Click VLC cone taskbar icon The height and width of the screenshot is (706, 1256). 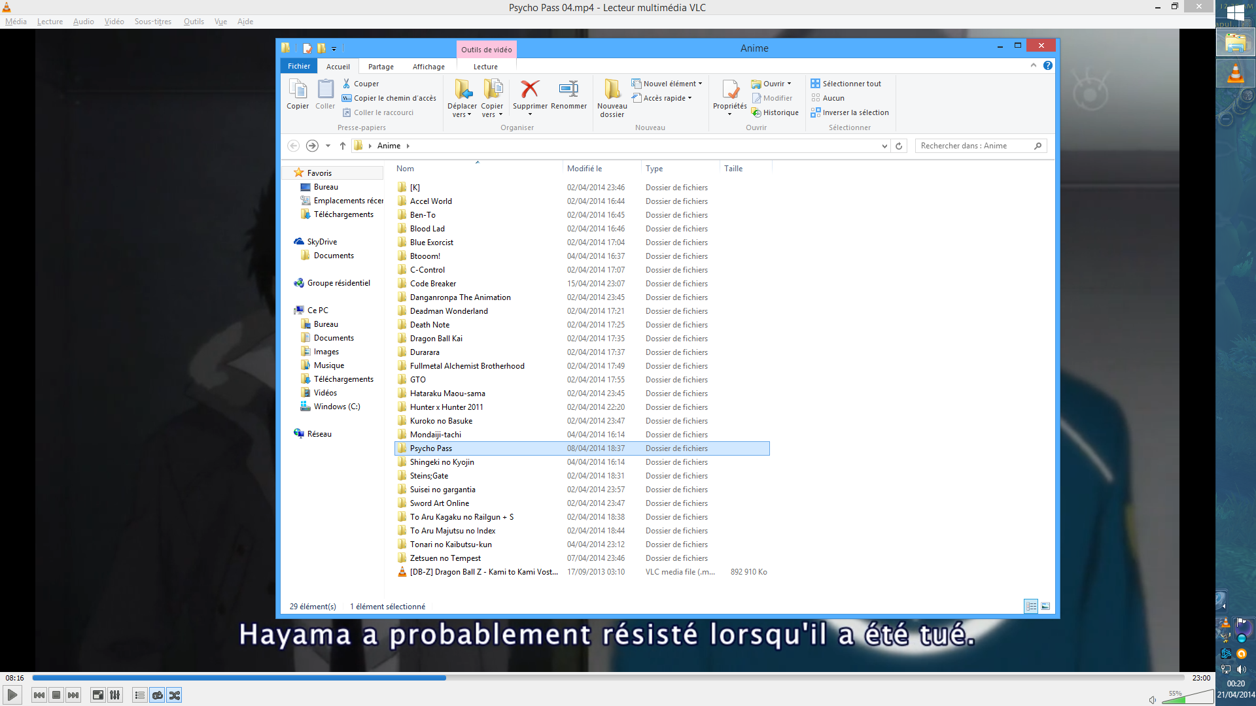pyautogui.click(x=1235, y=73)
